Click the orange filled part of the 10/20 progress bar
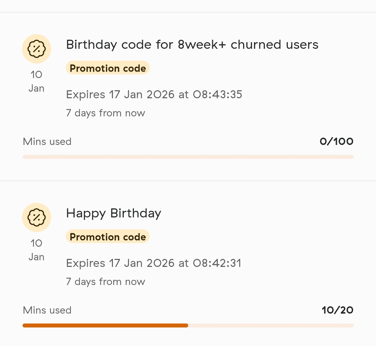 tap(105, 325)
